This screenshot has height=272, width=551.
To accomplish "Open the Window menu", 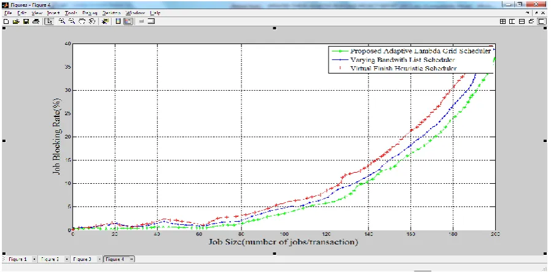I will pyautogui.click(x=135, y=13).
